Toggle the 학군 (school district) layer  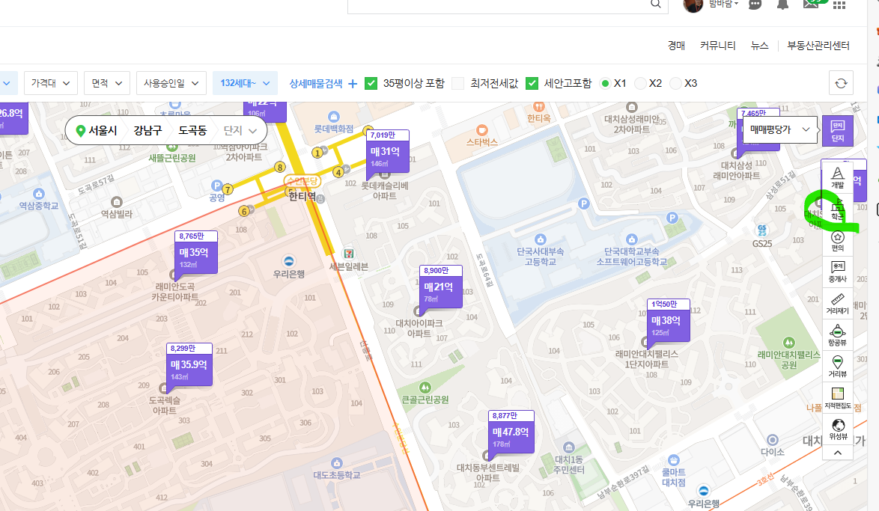click(838, 209)
